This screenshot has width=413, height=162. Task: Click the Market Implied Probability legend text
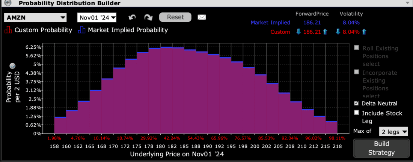pos(128,30)
